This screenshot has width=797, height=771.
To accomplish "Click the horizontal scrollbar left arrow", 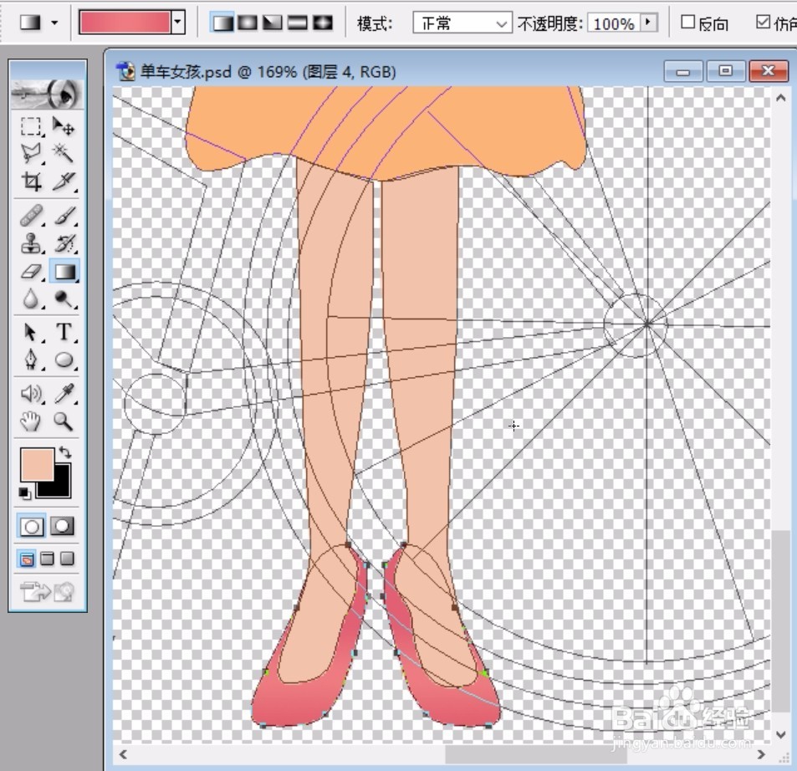I will [x=123, y=755].
